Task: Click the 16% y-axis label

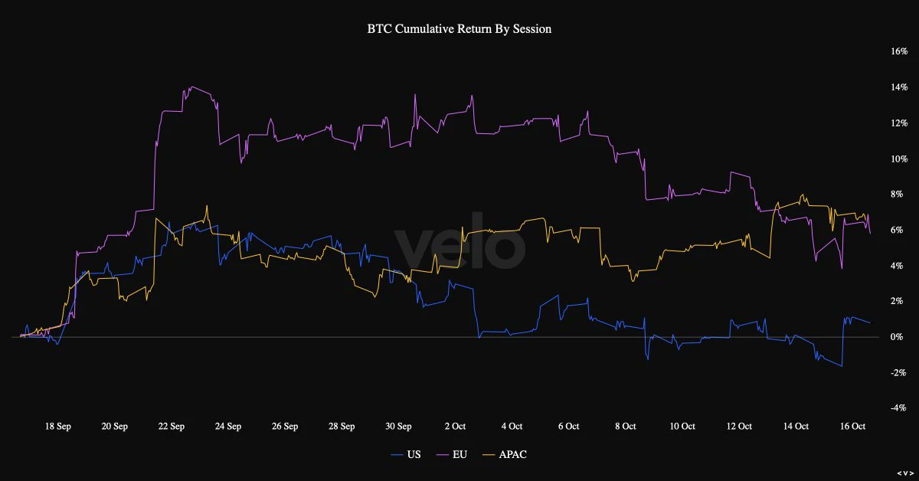Action: tap(898, 51)
